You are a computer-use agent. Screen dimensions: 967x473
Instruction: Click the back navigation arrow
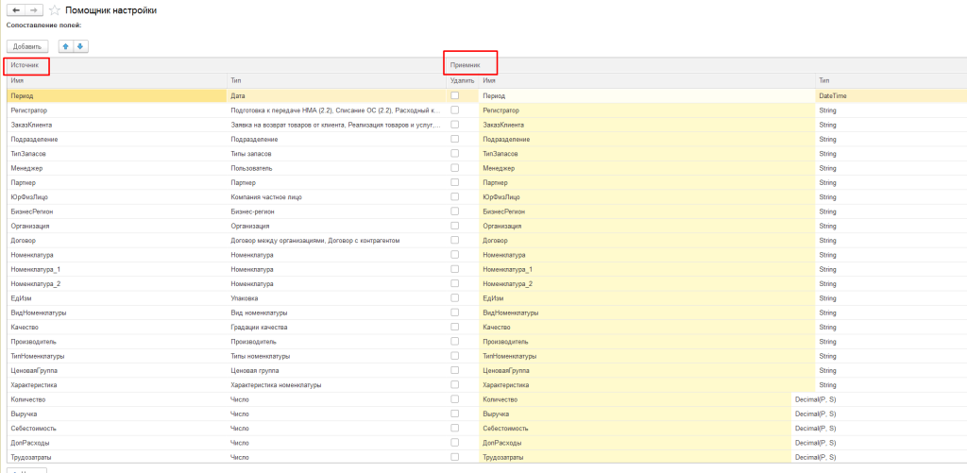[15, 9]
